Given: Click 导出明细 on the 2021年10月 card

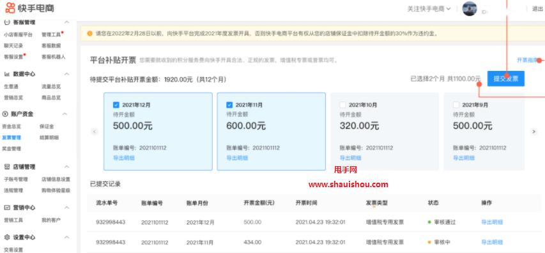Looking at the screenshot, I should [x=350, y=158].
